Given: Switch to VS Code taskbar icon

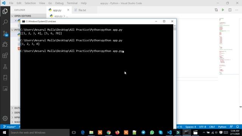Looking at the screenshot, I should coord(169,133).
